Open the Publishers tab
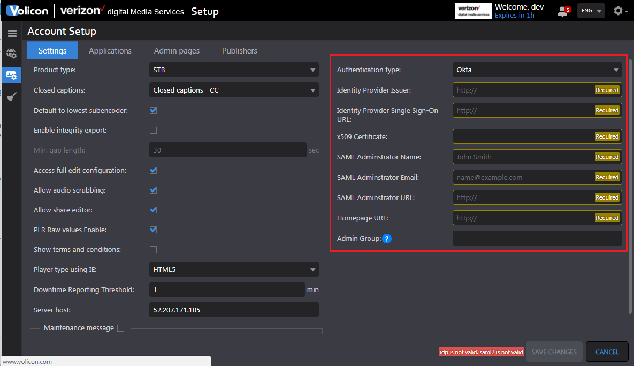 point(239,50)
